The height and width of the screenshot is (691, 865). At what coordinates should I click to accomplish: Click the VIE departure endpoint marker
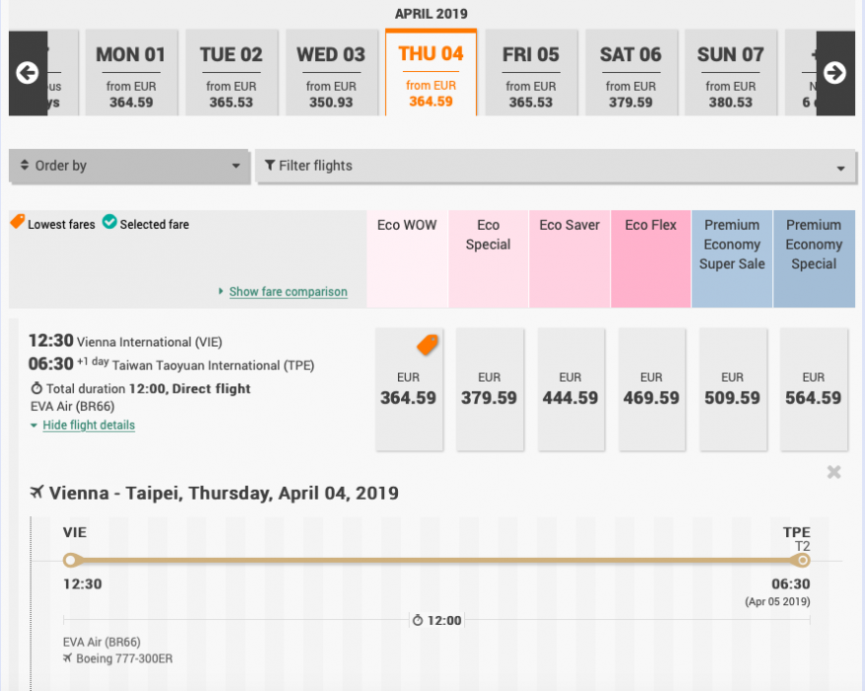[69, 561]
